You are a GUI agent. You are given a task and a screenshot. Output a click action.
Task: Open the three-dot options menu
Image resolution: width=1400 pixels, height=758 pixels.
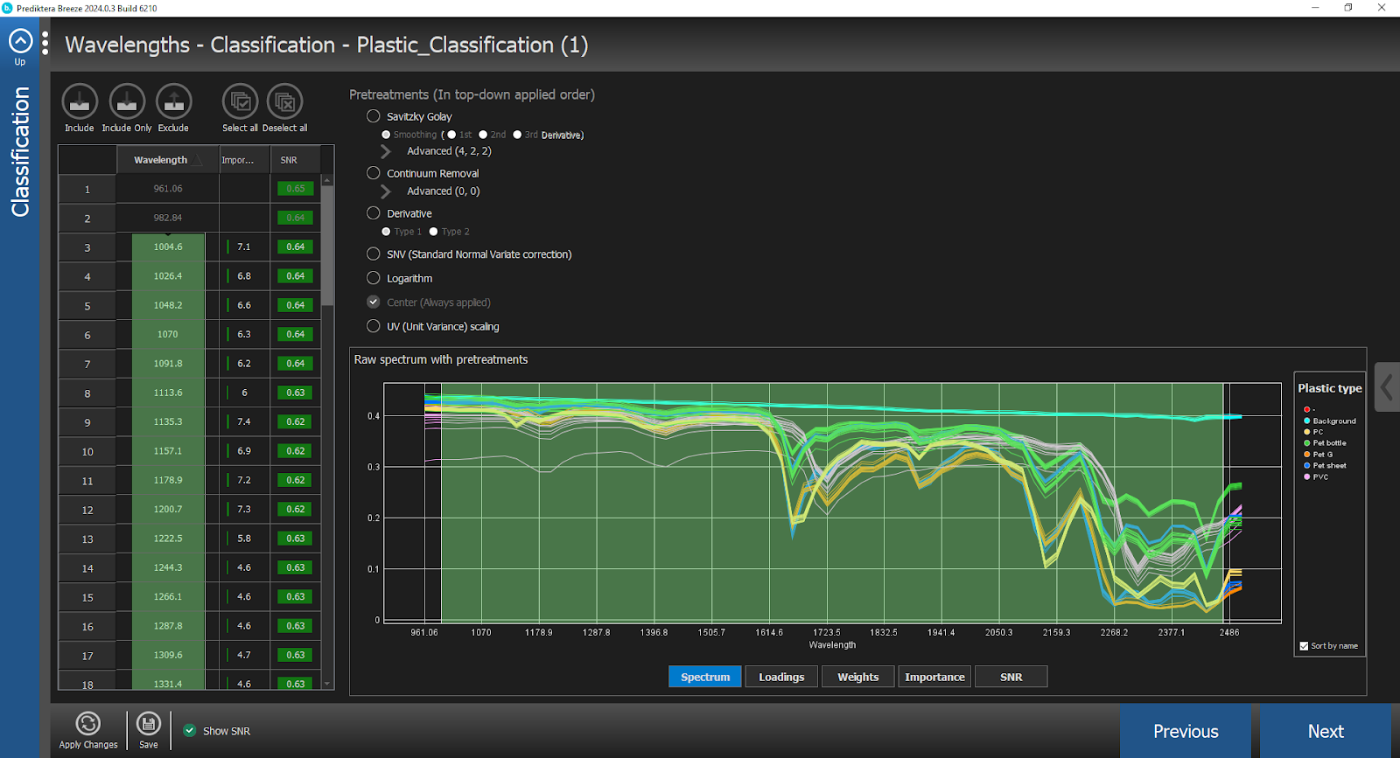pyautogui.click(x=45, y=44)
